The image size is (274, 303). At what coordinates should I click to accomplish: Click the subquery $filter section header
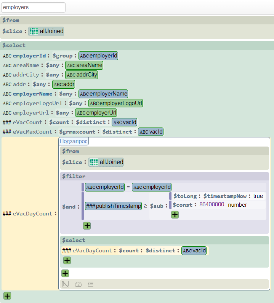coord(74,176)
